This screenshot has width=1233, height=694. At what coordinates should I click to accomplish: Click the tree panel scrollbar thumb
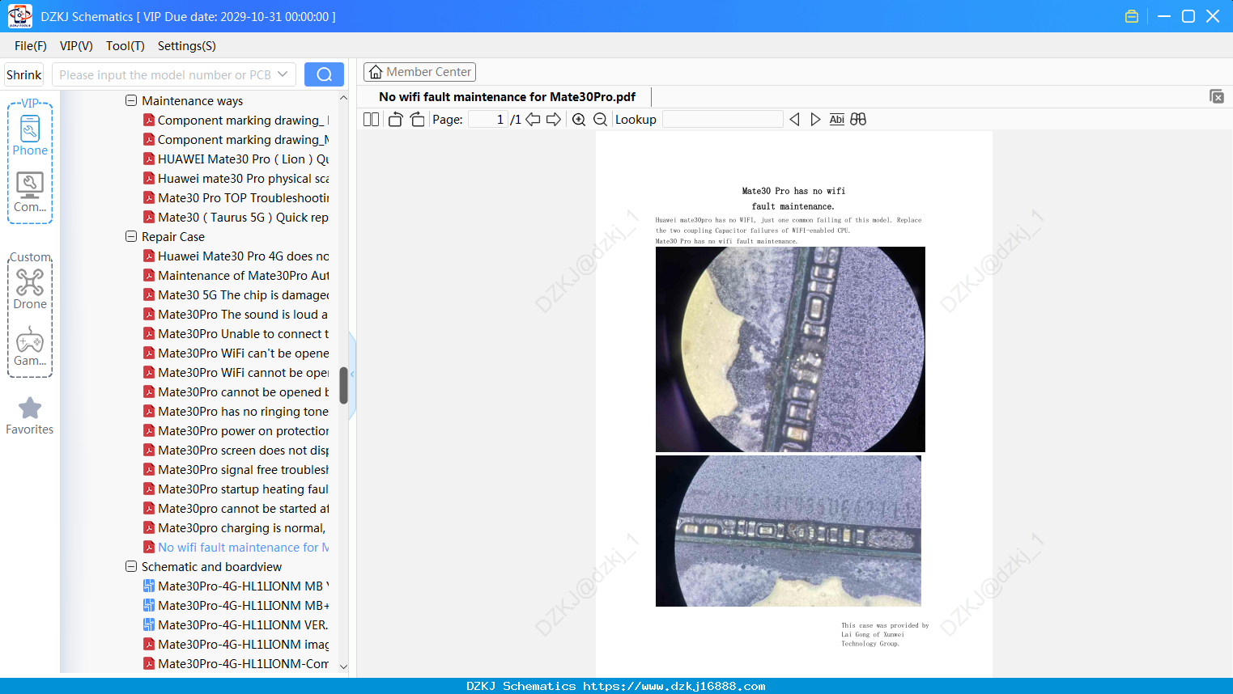[343, 386]
